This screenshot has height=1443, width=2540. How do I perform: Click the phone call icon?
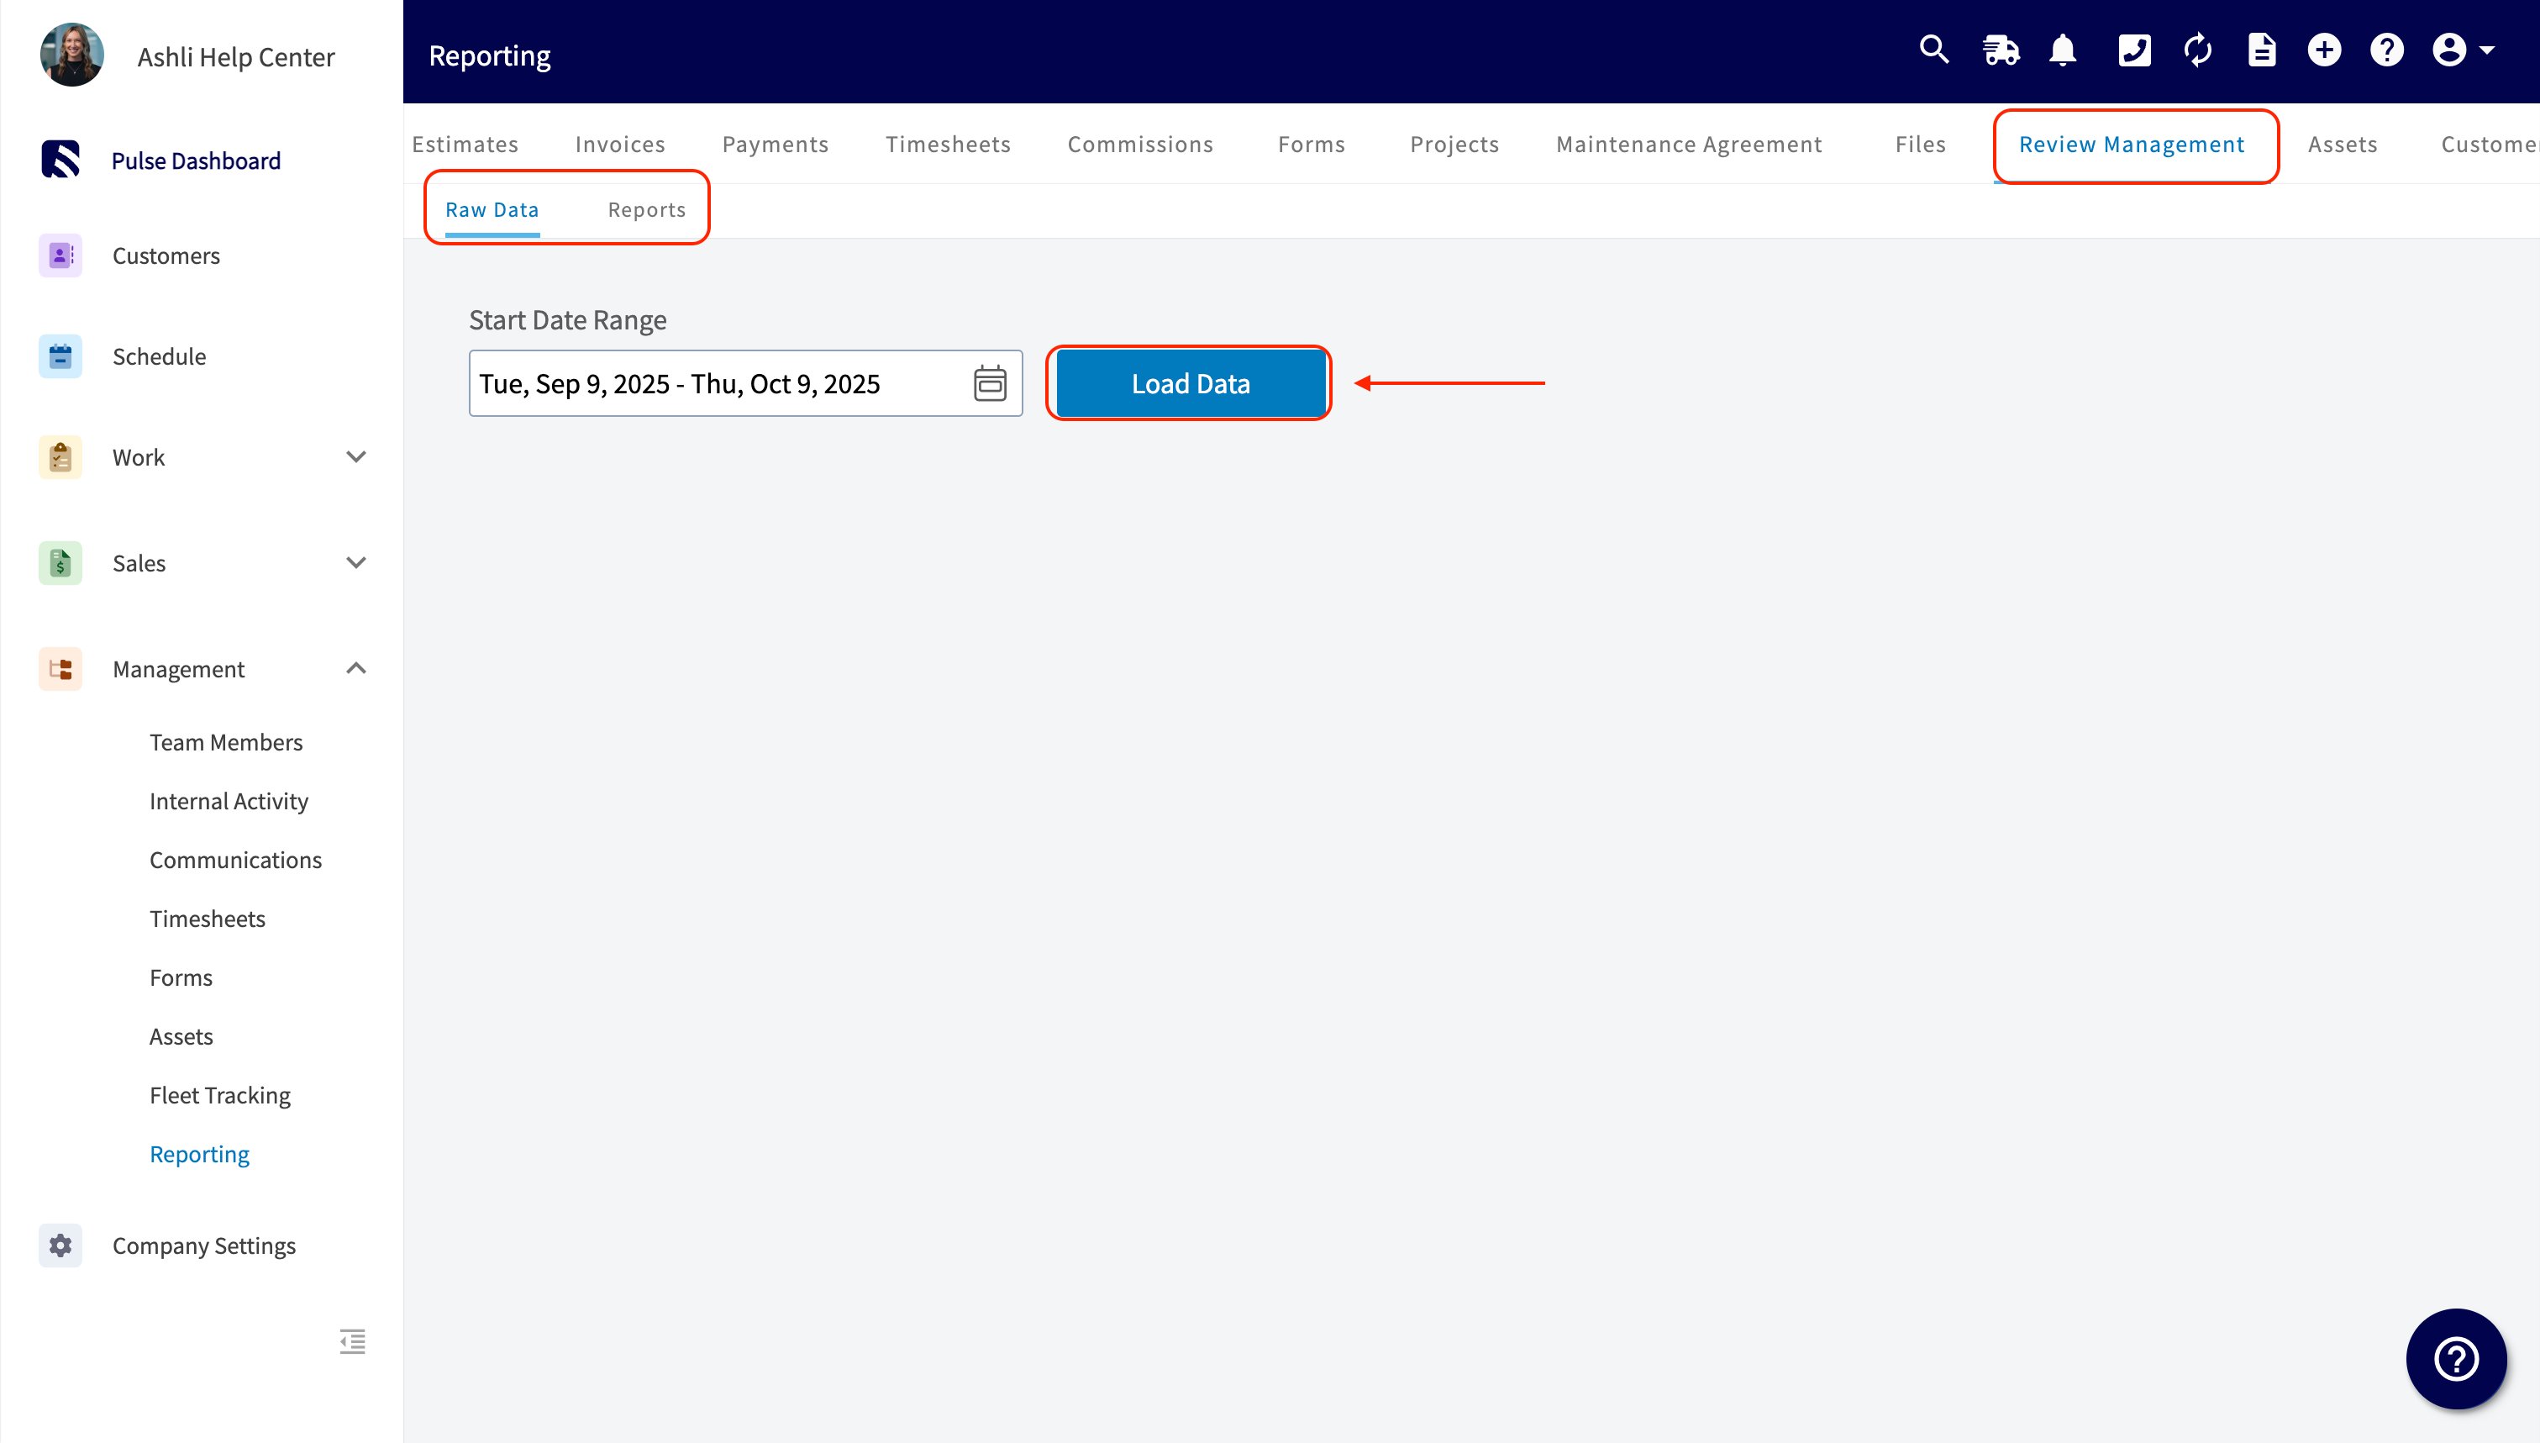pos(2134,50)
